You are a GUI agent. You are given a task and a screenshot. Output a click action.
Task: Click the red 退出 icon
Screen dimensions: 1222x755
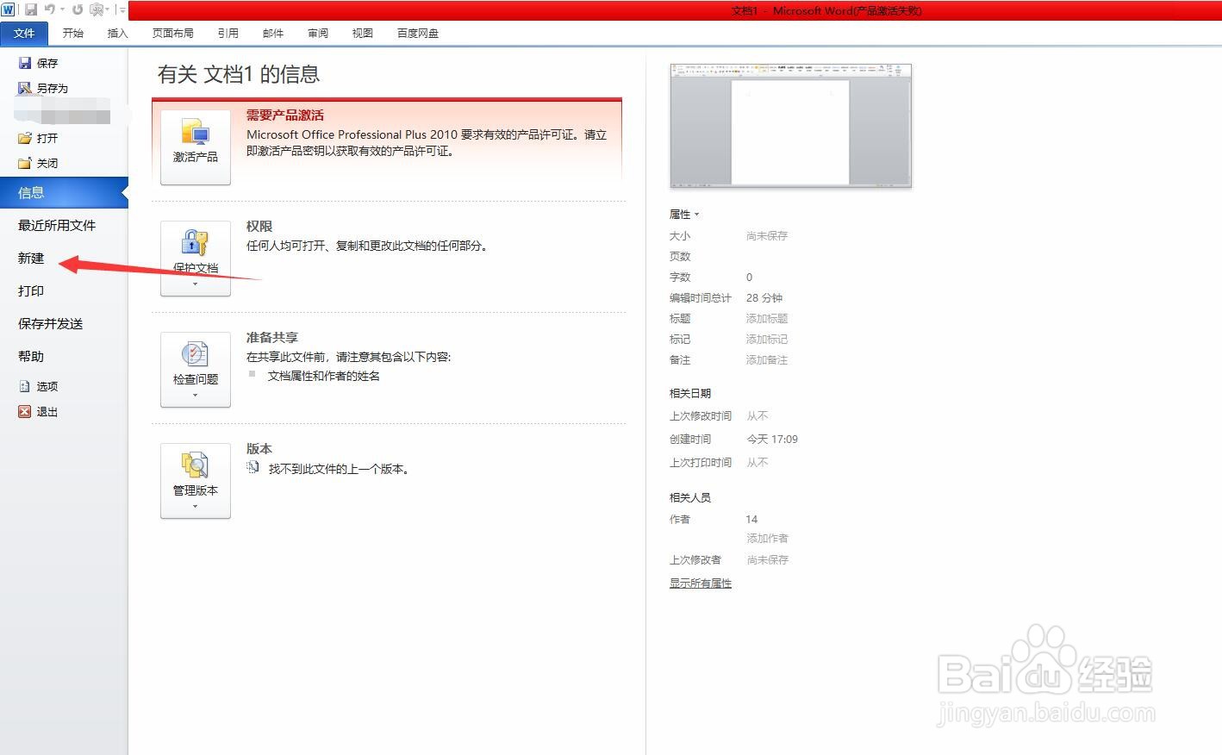point(25,412)
